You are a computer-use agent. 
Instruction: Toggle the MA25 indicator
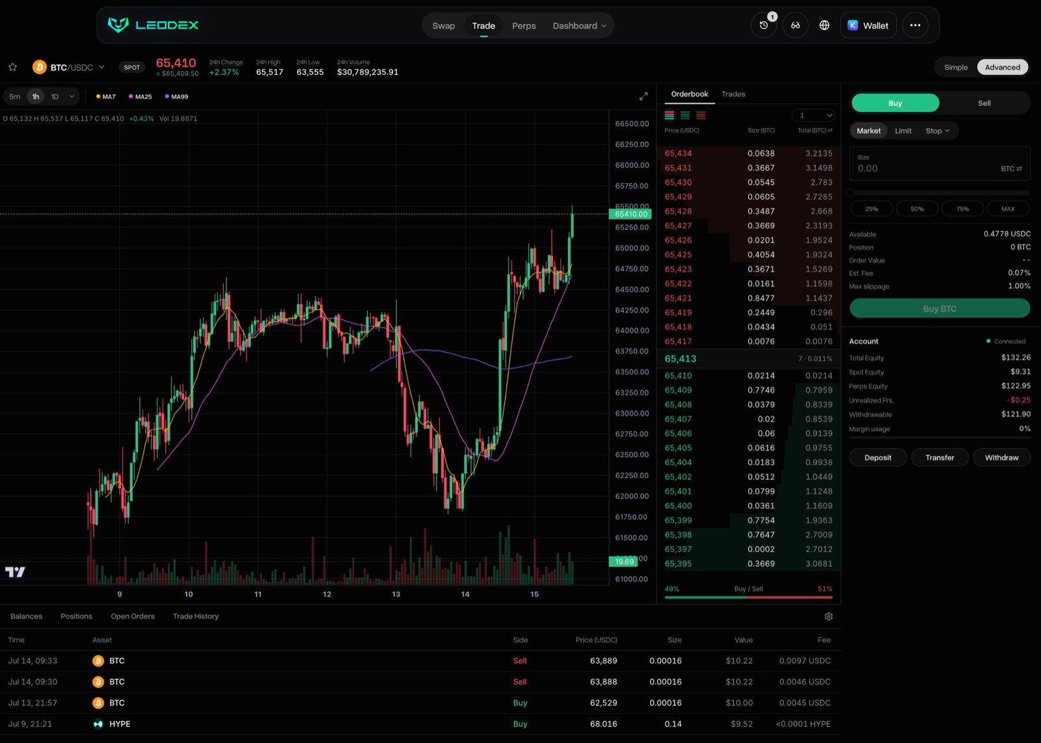click(x=141, y=97)
